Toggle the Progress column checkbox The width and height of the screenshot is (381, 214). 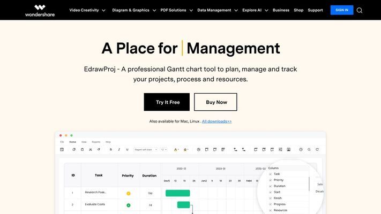point(270,204)
